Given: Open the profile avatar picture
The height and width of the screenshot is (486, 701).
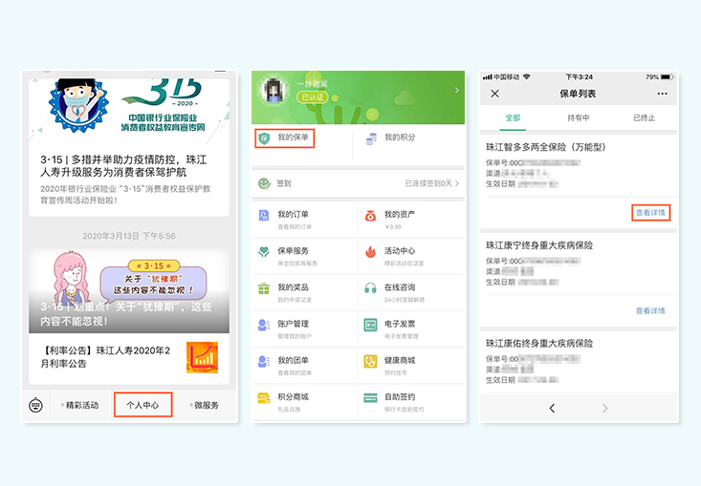Looking at the screenshot, I should tap(273, 91).
